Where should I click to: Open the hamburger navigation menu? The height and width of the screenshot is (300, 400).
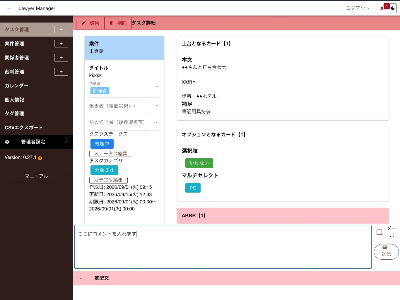point(9,8)
